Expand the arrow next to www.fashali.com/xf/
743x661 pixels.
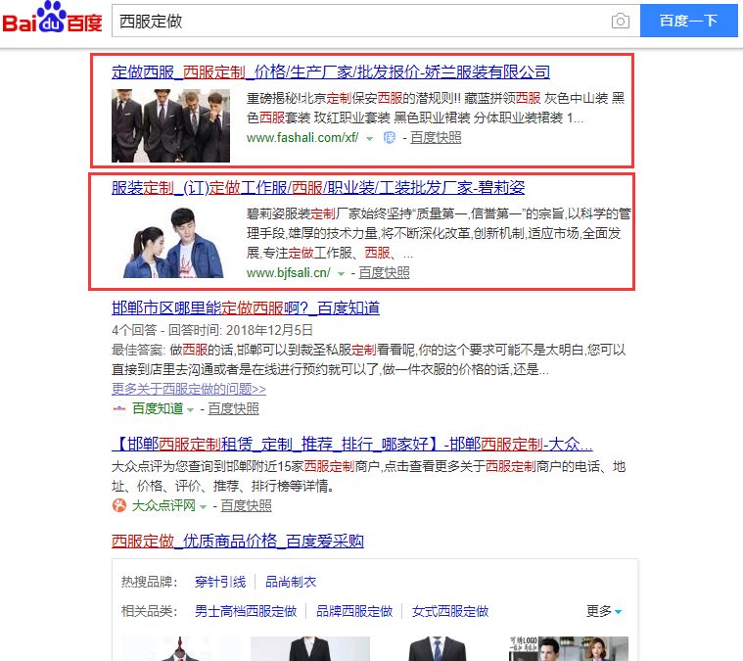click(x=370, y=138)
